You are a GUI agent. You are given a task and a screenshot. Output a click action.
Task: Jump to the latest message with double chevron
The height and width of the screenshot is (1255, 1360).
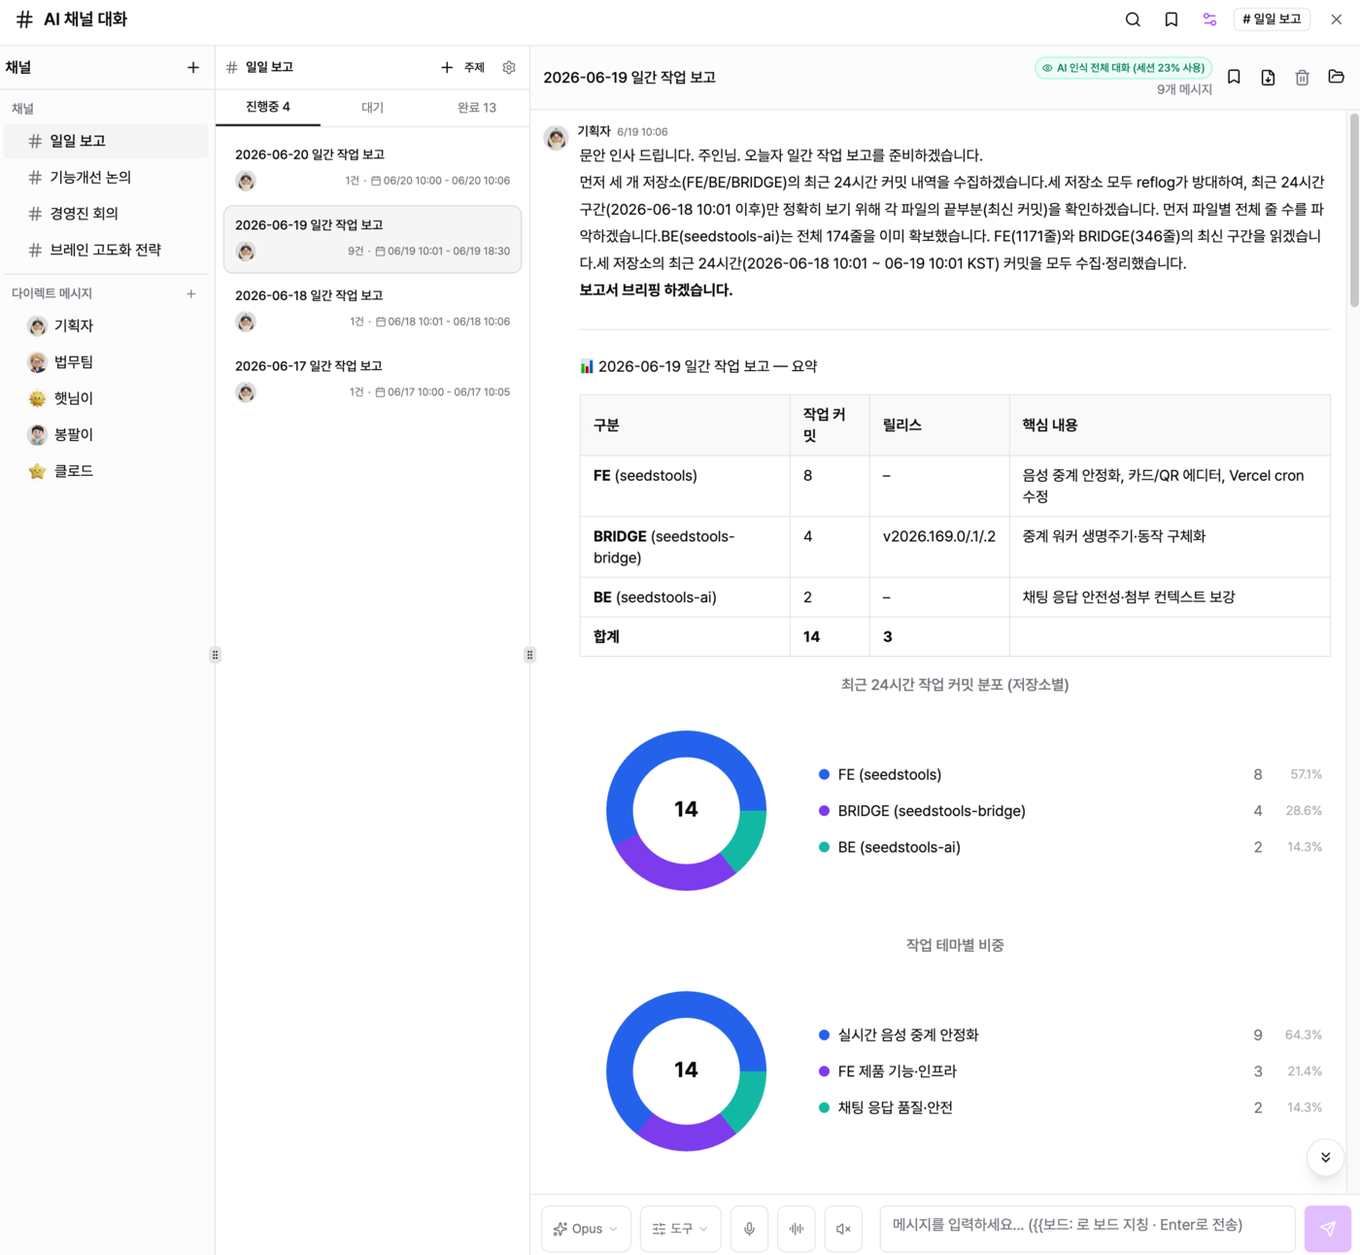[x=1325, y=1157]
